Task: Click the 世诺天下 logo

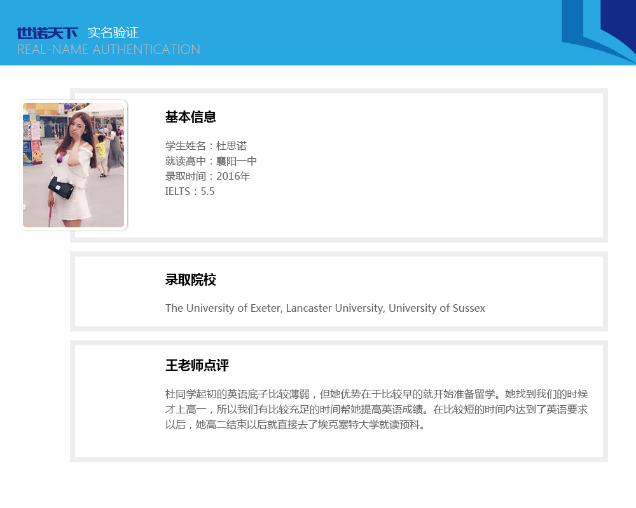Action: [48, 33]
